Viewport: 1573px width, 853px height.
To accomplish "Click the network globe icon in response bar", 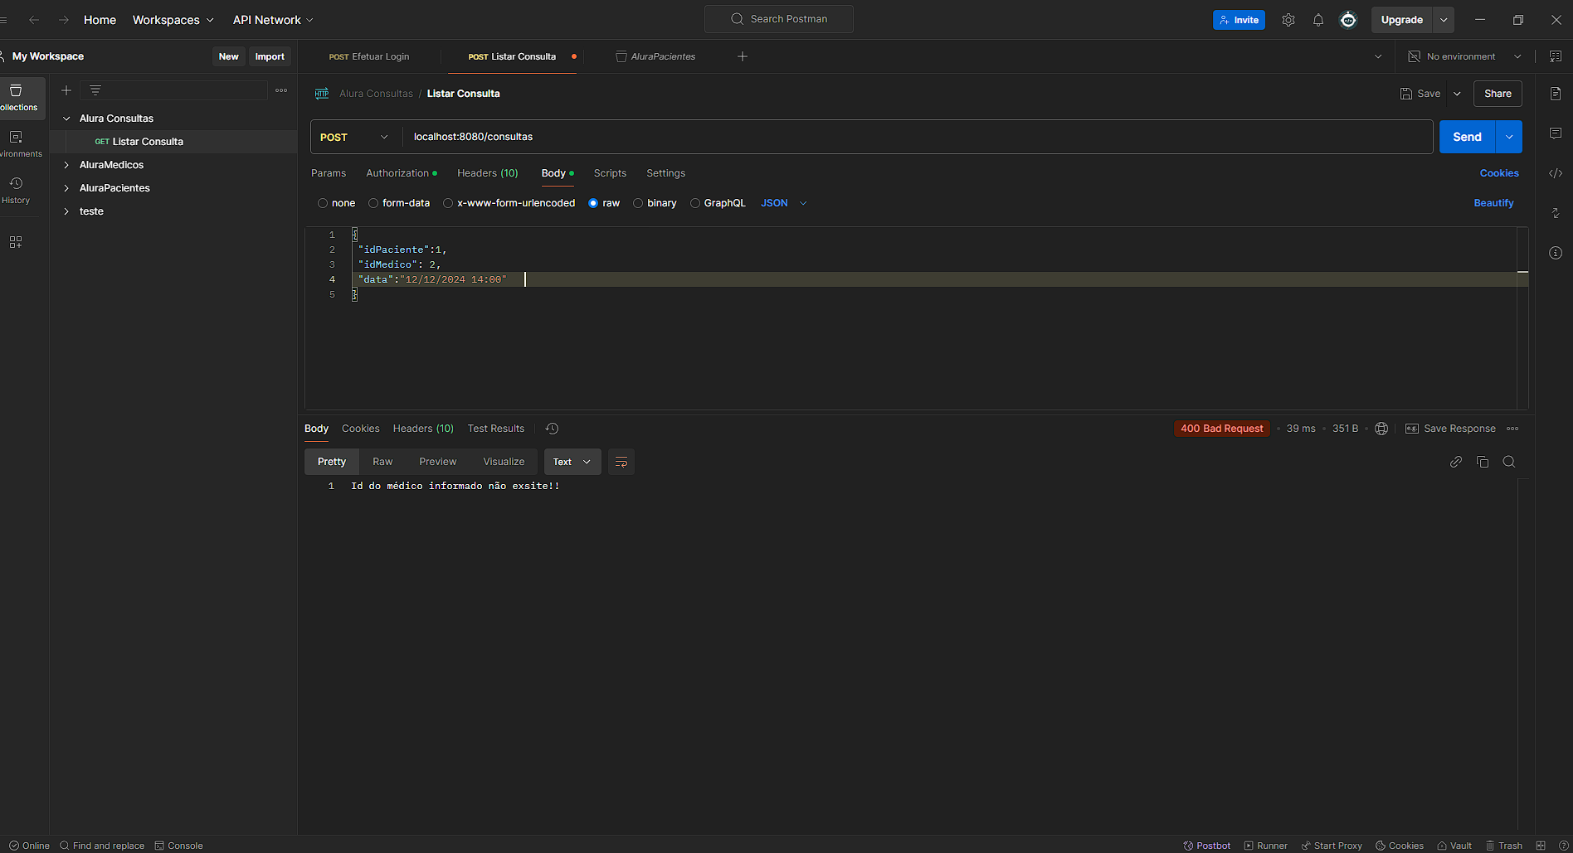I will click(1381, 429).
